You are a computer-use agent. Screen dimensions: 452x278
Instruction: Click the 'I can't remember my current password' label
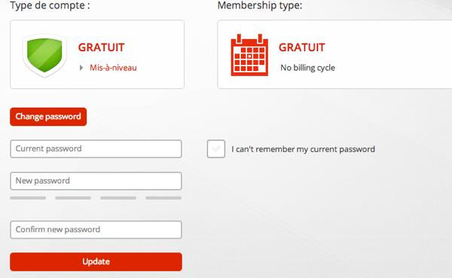[303, 149]
